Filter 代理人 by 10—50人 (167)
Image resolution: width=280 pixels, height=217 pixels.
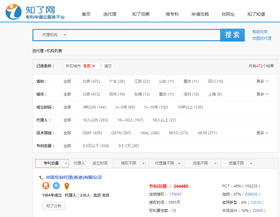tap(130, 120)
